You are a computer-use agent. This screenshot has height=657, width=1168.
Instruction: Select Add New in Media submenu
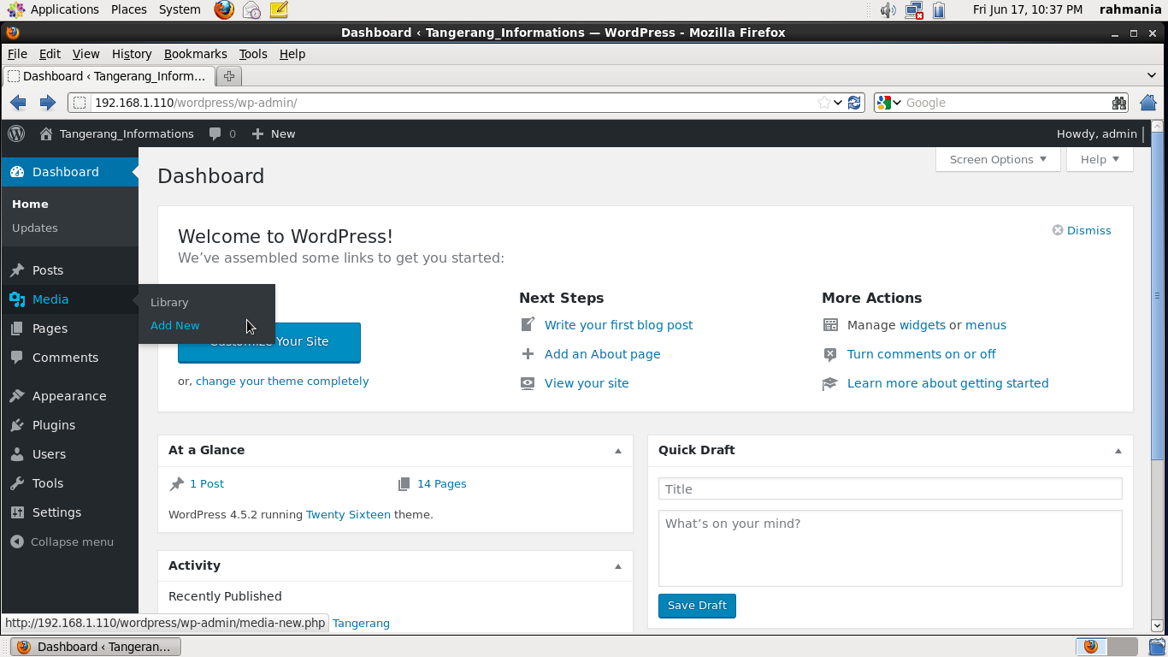click(174, 325)
